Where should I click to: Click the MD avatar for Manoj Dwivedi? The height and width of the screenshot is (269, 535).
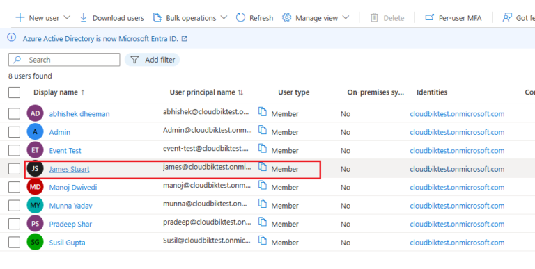(x=35, y=187)
